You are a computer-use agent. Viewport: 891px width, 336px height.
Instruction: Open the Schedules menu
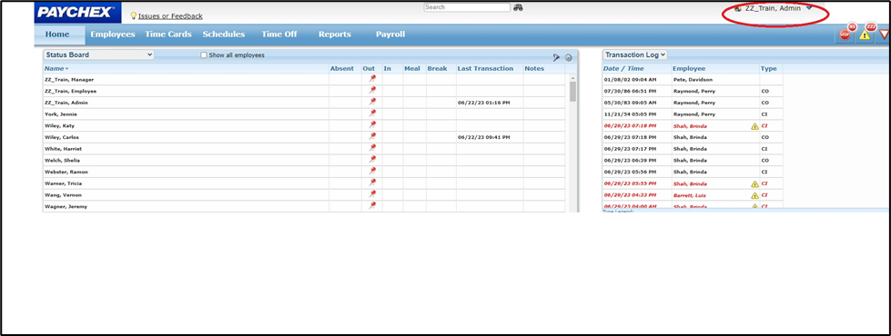coord(224,35)
